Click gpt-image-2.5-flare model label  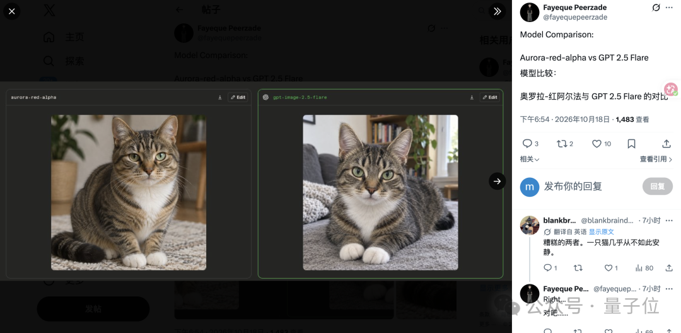(x=300, y=98)
